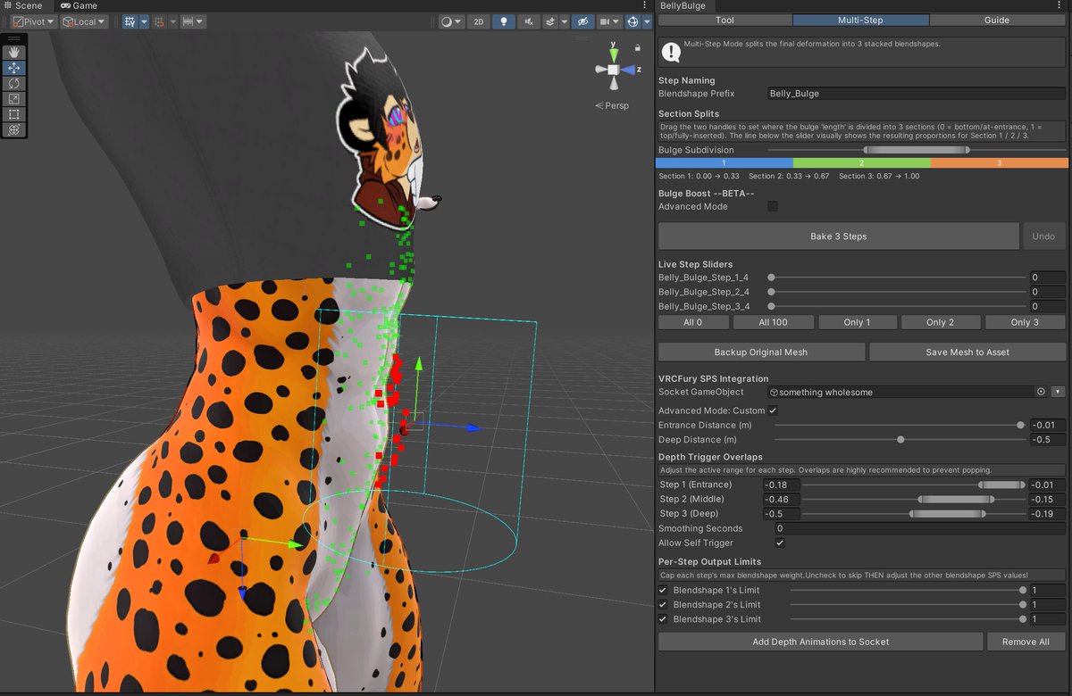The height and width of the screenshot is (696, 1072).
Task: Toggle scene effects icon
Action: 550,21
